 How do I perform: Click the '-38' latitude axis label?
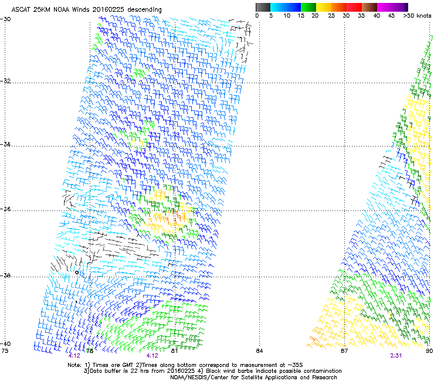[x=5, y=275]
